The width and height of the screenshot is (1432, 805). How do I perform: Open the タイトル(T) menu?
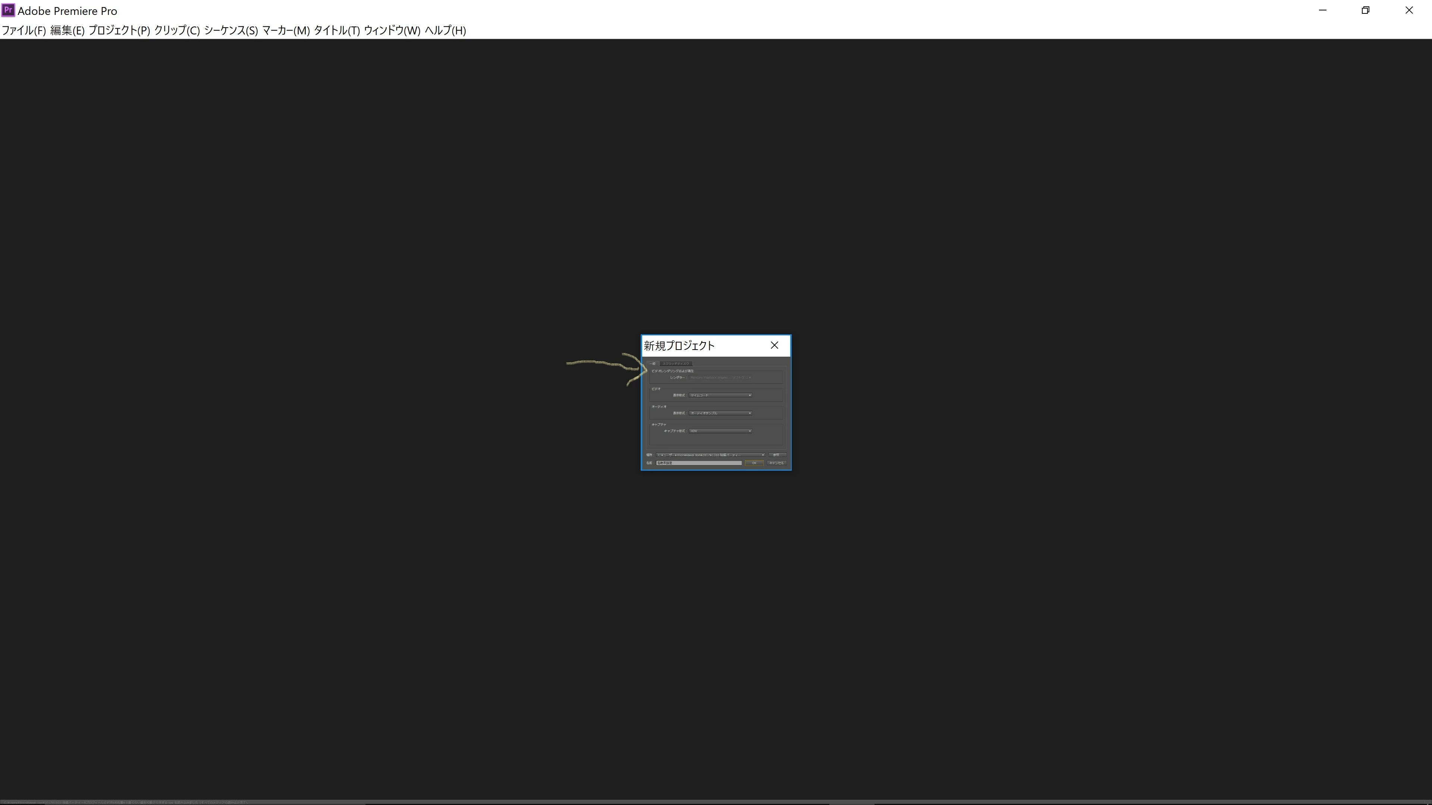(336, 31)
